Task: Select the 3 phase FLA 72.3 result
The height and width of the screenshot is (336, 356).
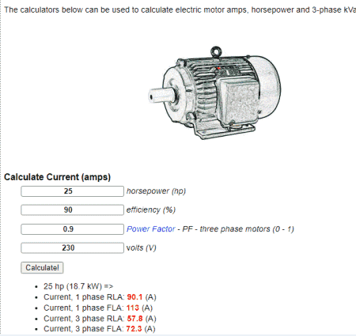Action: 100,329
